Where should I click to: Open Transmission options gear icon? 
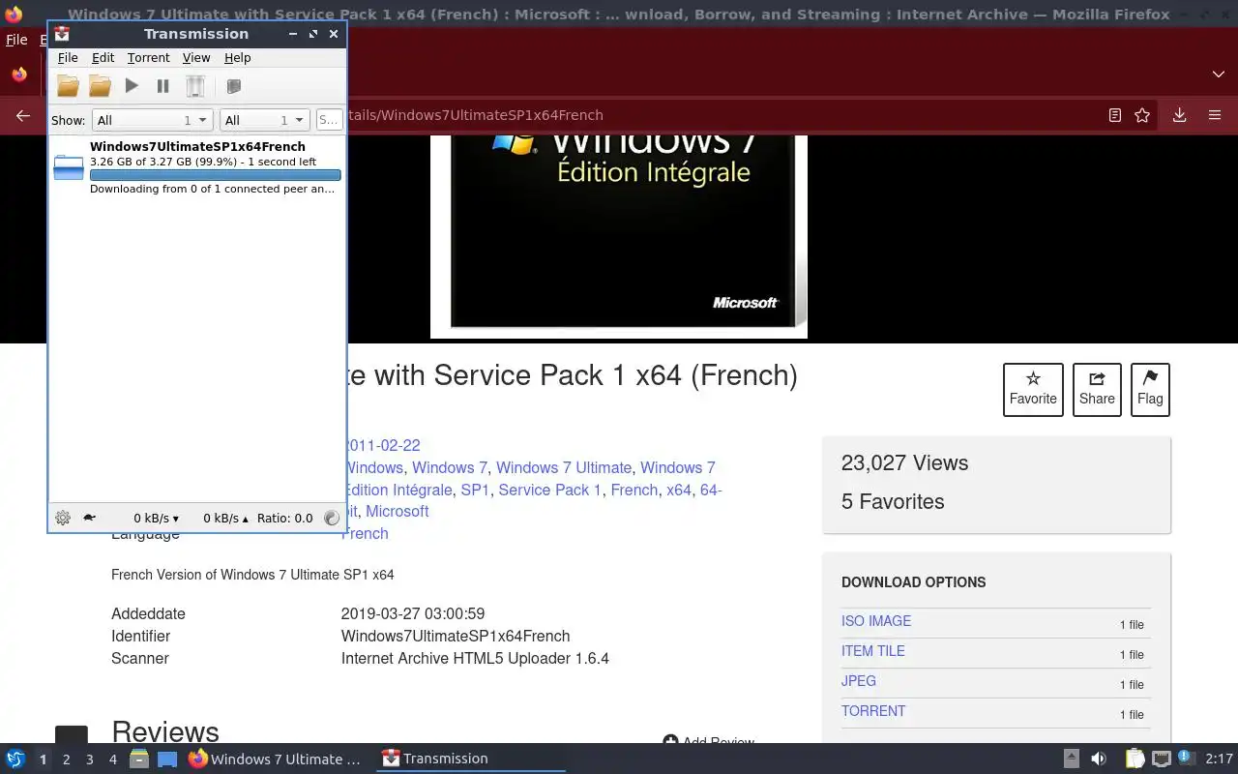click(63, 518)
